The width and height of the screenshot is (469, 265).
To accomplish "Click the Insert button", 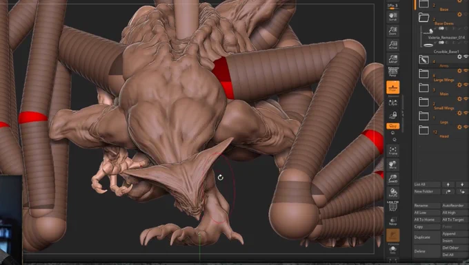I will click(455, 240).
